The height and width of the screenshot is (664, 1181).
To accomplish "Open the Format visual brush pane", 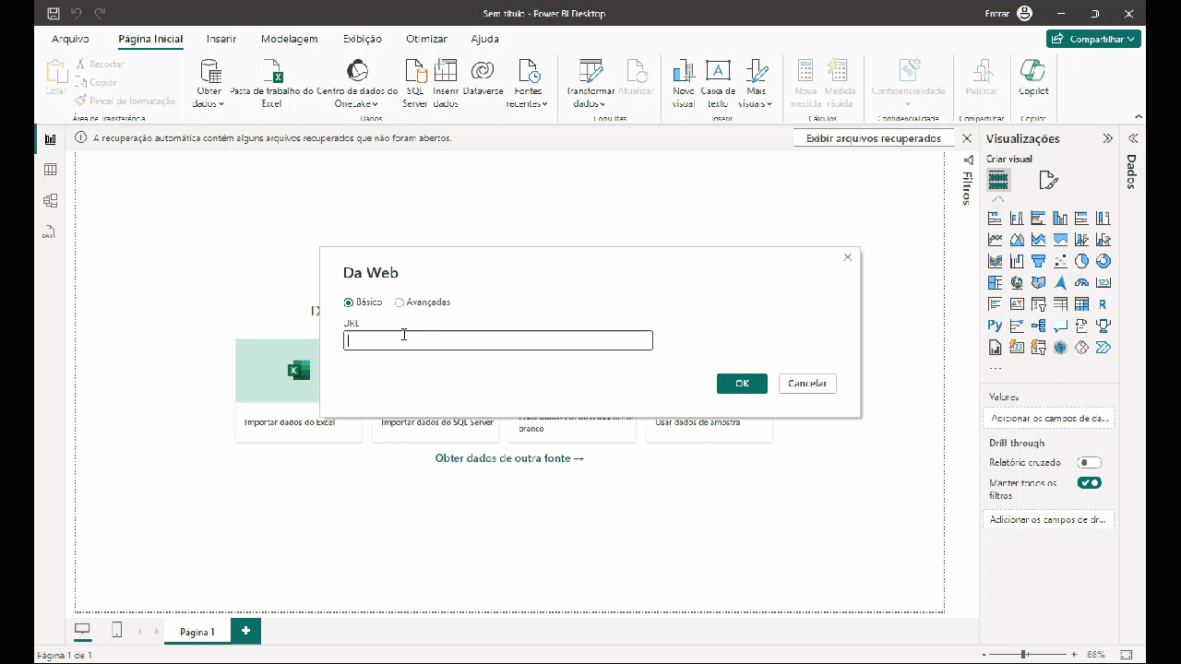I will (1048, 180).
